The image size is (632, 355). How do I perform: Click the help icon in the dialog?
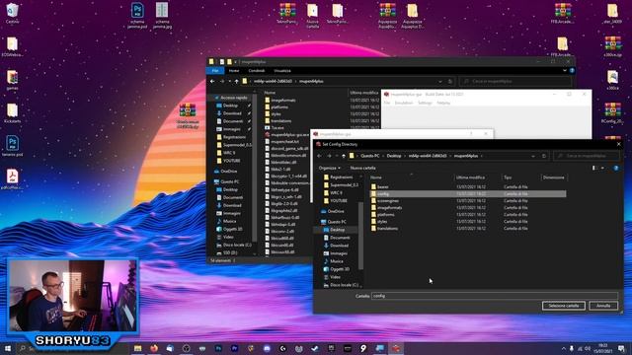(616, 169)
